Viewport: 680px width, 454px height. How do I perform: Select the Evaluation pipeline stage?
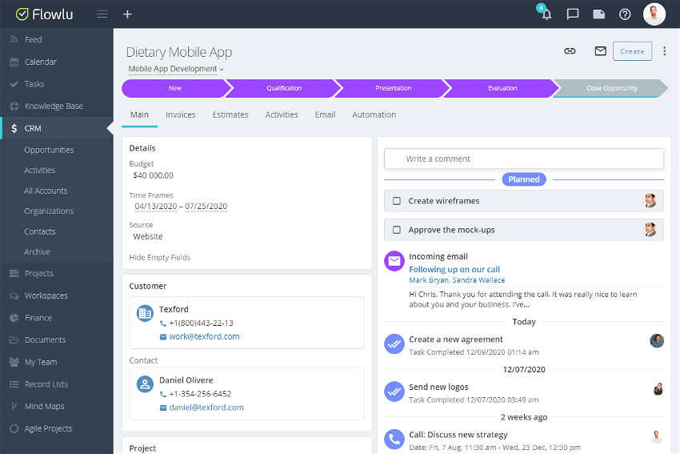point(502,88)
